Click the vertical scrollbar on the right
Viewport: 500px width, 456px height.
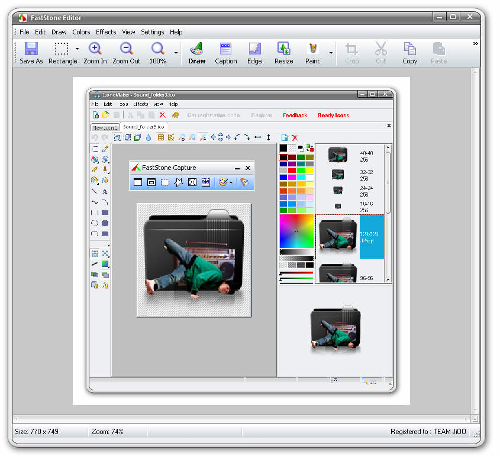pos(475,237)
